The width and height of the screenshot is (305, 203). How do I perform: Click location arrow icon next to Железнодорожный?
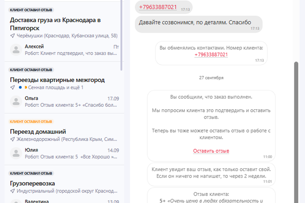pyautogui.click(x=12, y=139)
